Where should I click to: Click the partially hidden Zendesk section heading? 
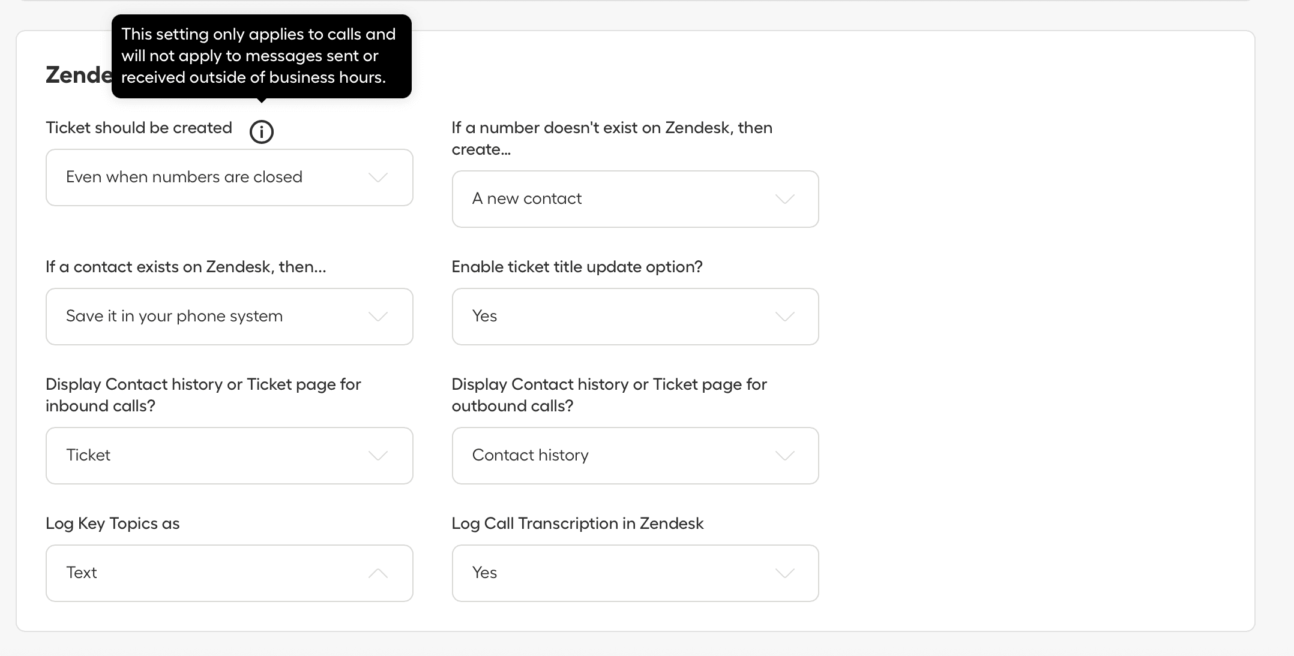78,75
